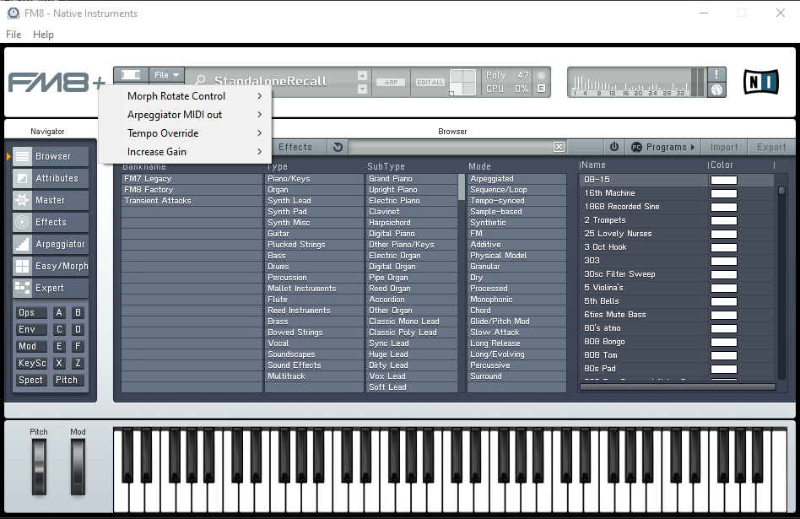
Task: Open the Ops expert page
Action: pyautogui.click(x=31, y=312)
